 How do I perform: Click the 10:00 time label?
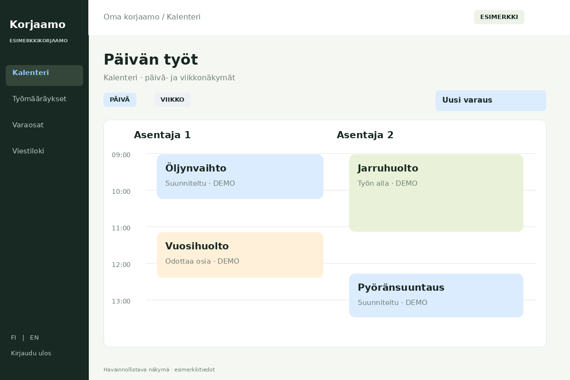[121, 191]
